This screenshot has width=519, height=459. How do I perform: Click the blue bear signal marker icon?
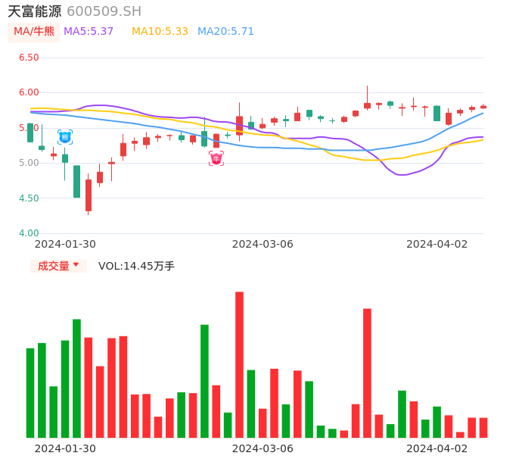[65, 137]
